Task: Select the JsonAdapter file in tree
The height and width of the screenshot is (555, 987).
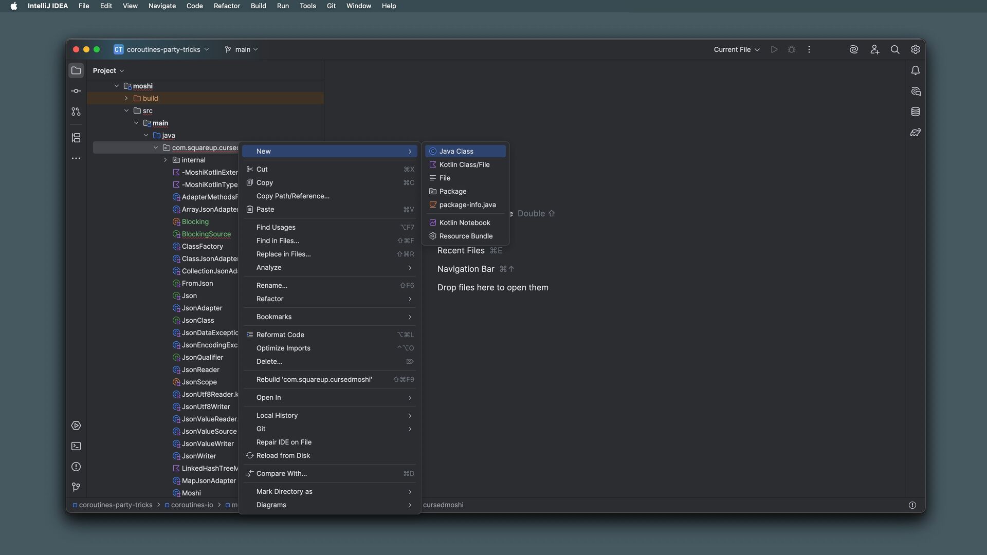Action: tap(202, 308)
